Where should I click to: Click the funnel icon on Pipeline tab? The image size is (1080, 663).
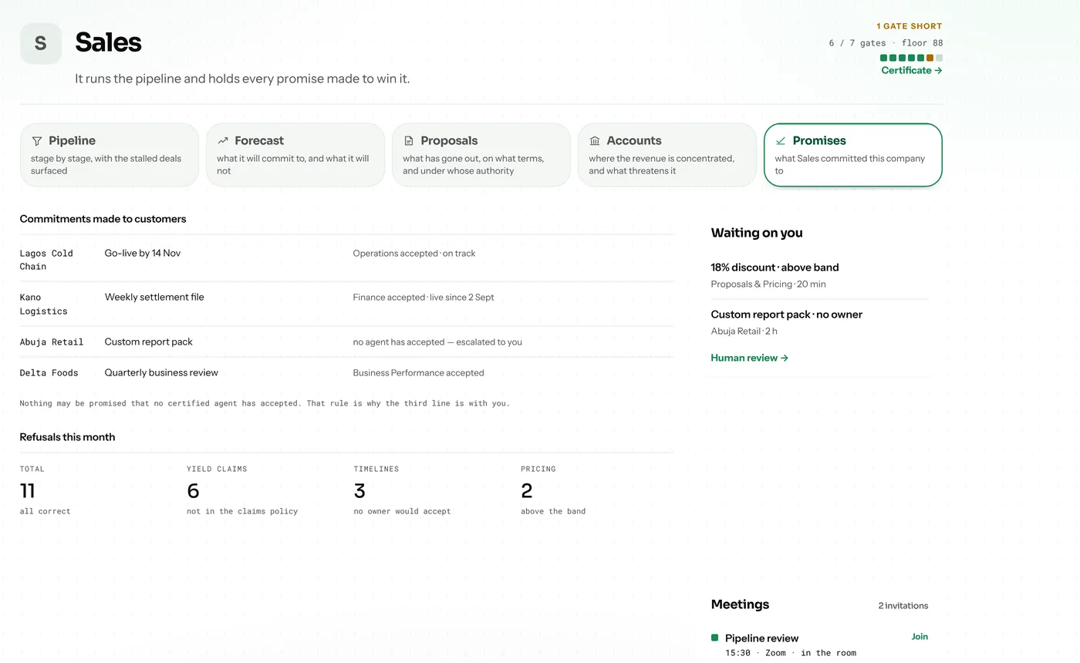pyautogui.click(x=37, y=141)
